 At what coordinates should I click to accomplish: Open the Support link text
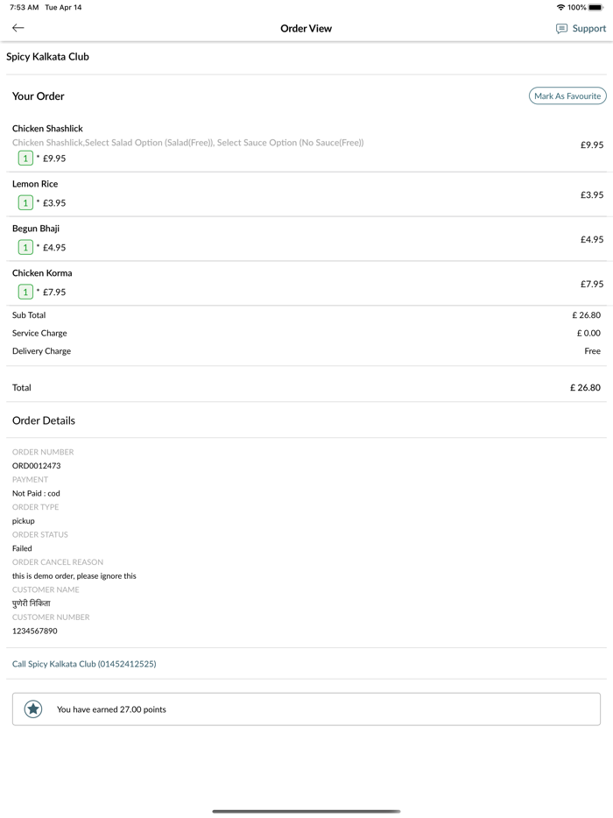(x=588, y=29)
